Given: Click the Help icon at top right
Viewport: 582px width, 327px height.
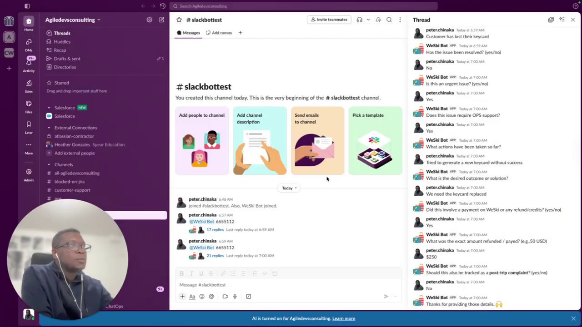Looking at the screenshot, I should [575, 6].
